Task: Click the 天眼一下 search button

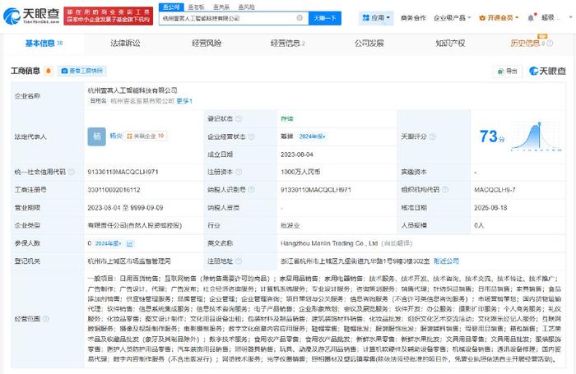Action: pos(325,18)
